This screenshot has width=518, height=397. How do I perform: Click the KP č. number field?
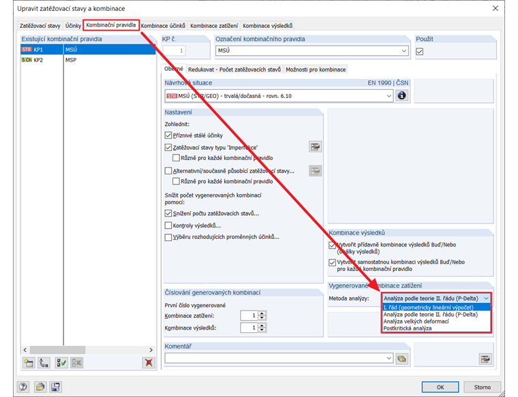[x=174, y=50]
